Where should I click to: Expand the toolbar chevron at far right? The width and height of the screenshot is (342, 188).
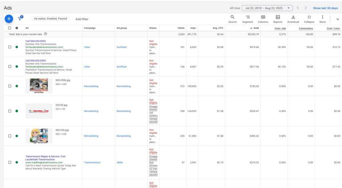338,19
